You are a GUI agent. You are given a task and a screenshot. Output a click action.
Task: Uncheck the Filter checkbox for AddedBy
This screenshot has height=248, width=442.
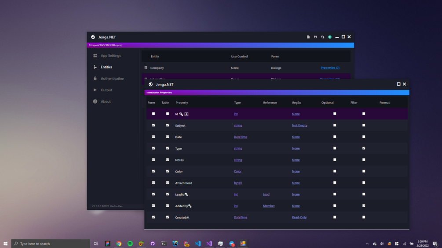[x=364, y=205]
